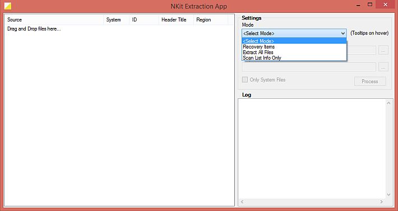Click the Log horizontal scroll left arrow
Viewport: 398px width, 211px height.
tap(242, 202)
